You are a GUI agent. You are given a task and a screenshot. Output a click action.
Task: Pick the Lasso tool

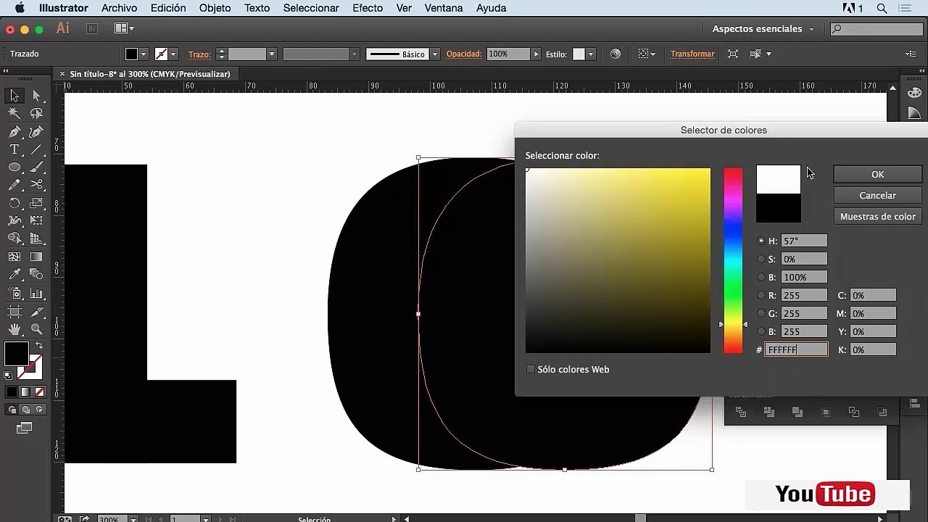[x=37, y=114]
